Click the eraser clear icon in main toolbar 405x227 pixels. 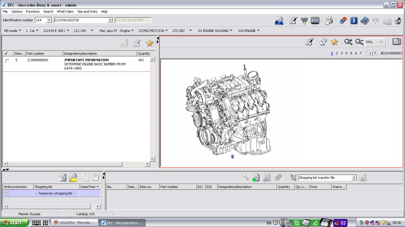tap(343, 20)
